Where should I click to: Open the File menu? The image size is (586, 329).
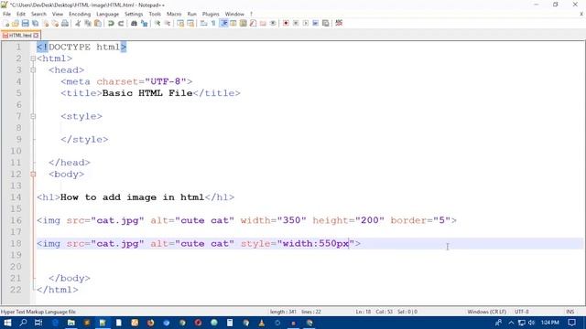[x=6, y=14]
